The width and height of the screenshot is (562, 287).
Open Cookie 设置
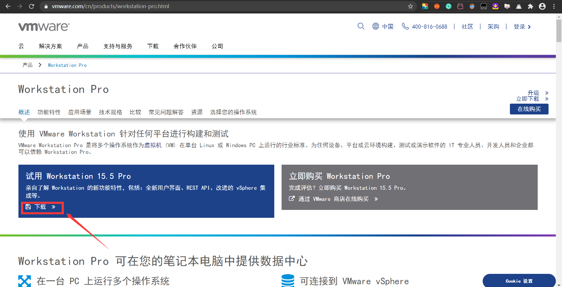(519, 281)
